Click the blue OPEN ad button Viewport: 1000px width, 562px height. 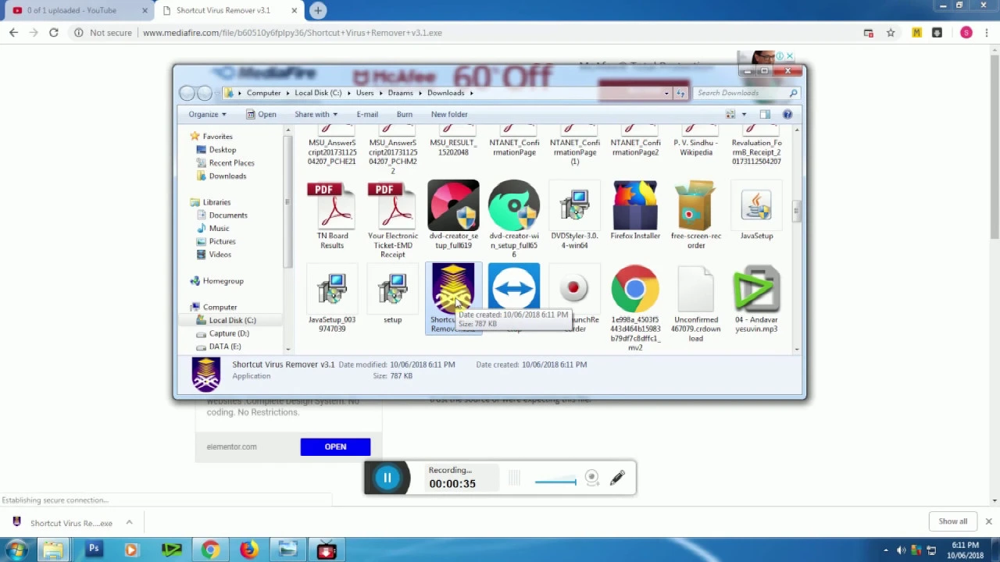335,446
